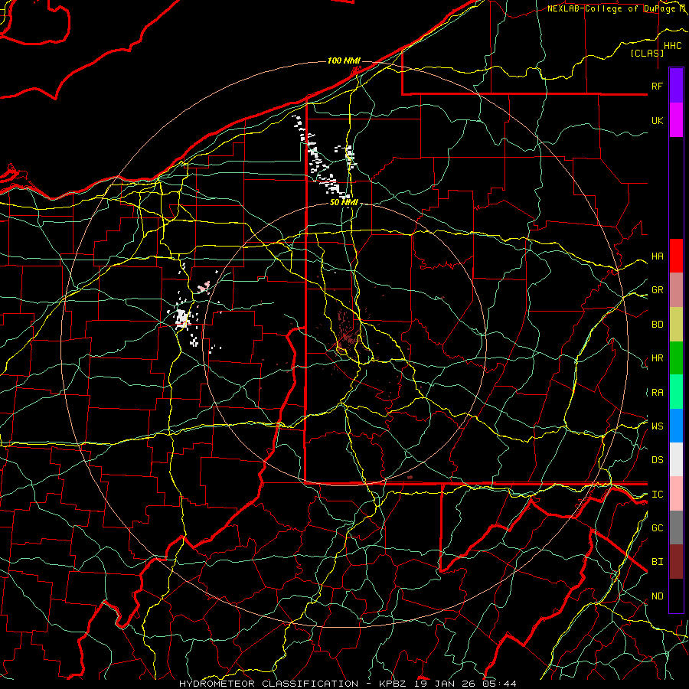Click the BI brown legend swatch

pyautogui.click(x=676, y=562)
